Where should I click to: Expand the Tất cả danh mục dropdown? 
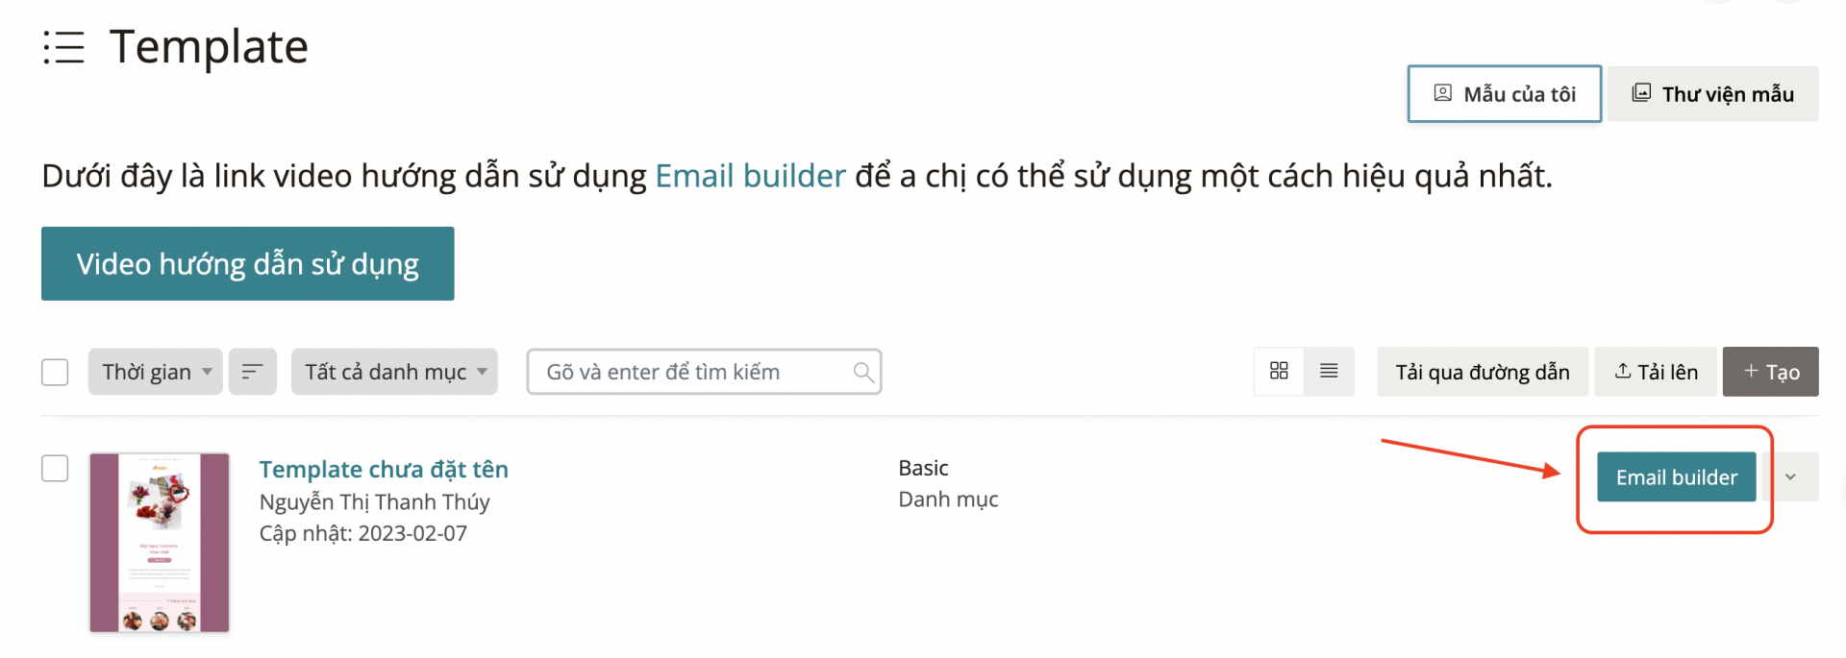click(x=394, y=372)
